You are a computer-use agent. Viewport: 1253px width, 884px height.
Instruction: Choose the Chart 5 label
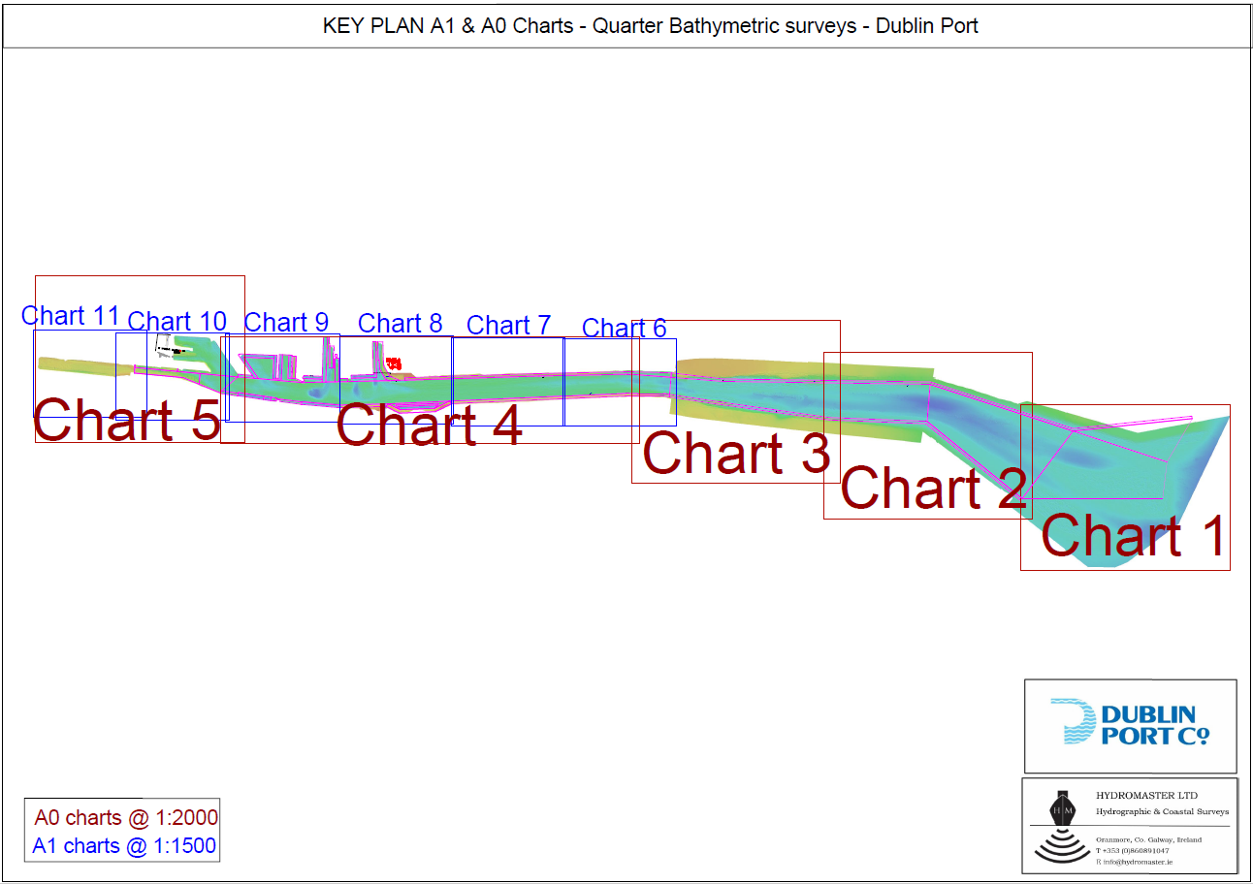click(x=127, y=420)
